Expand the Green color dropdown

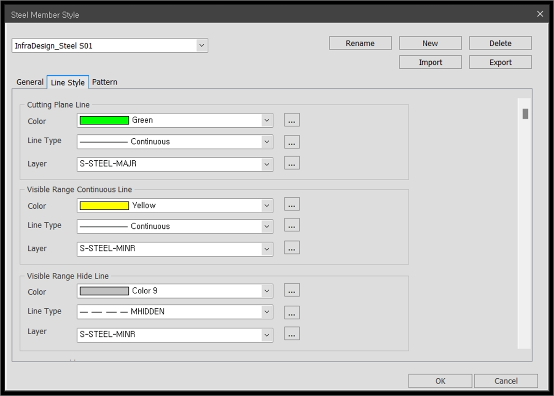point(267,120)
